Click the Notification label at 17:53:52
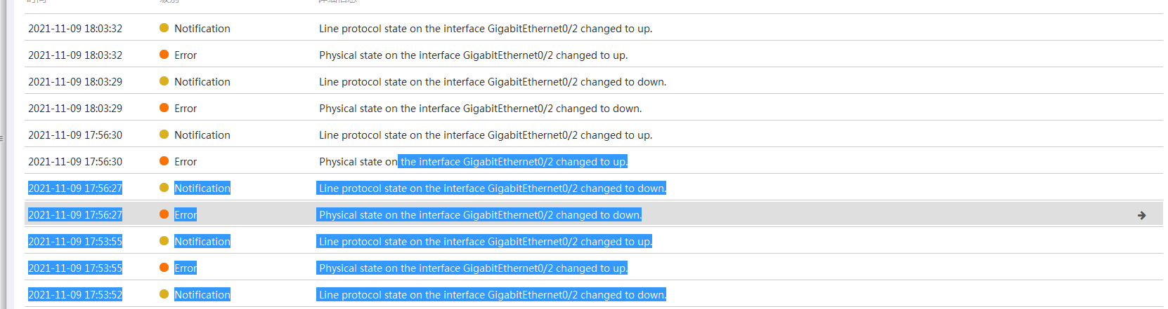Image resolution: width=1168 pixels, height=309 pixels. [x=202, y=295]
